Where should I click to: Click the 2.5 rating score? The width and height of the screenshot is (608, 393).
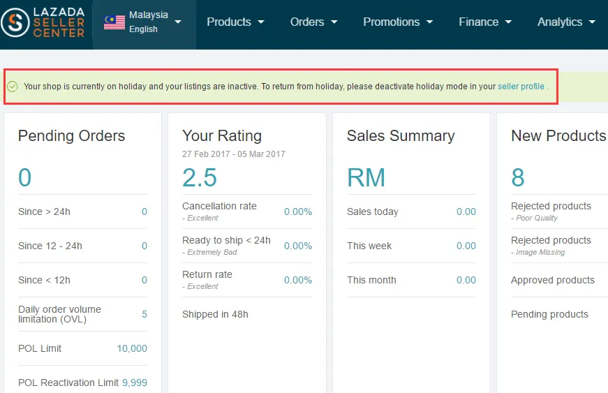pos(200,177)
